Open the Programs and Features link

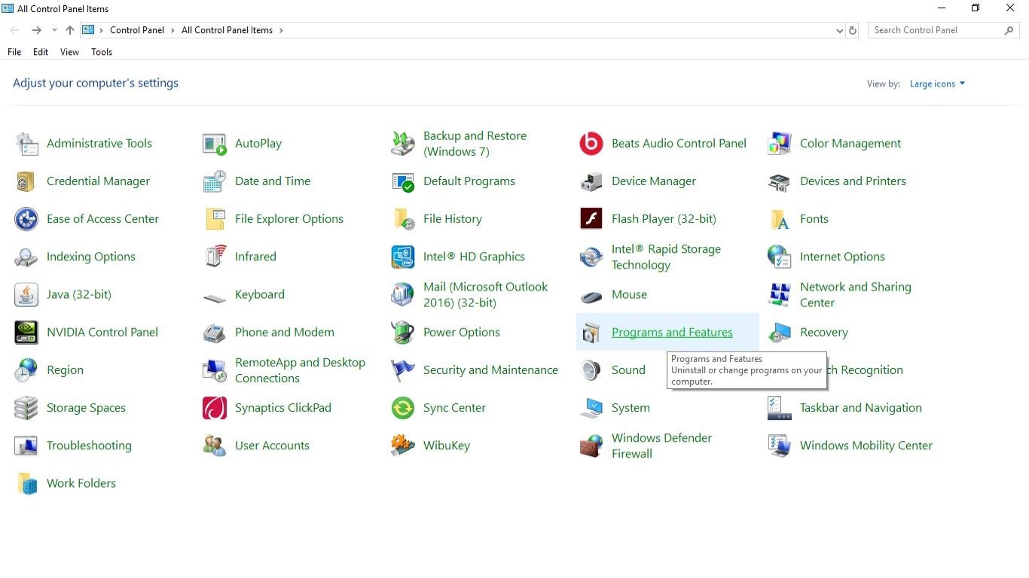point(672,332)
